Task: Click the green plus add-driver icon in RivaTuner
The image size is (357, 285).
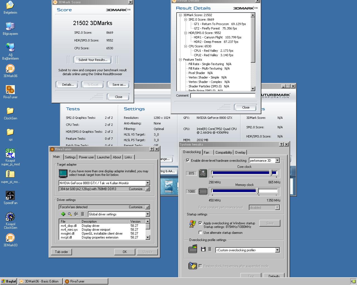Action: 63,214
